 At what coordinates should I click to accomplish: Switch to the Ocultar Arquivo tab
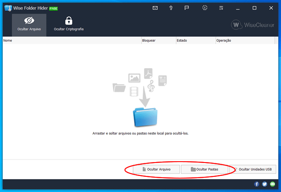click(x=29, y=24)
